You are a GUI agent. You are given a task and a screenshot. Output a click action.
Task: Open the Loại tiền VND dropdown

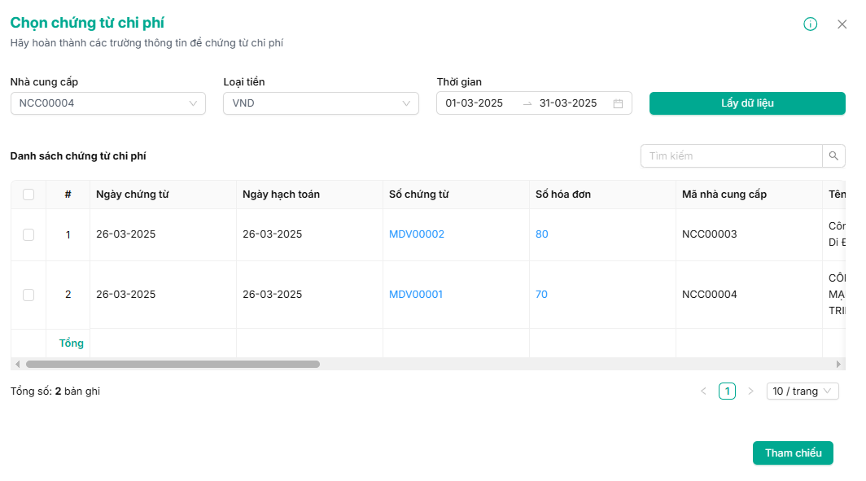tap(321, 103)
